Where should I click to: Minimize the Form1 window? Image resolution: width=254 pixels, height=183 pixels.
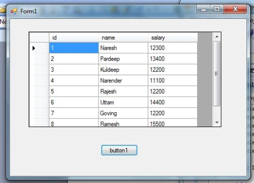tap(203, 9)
